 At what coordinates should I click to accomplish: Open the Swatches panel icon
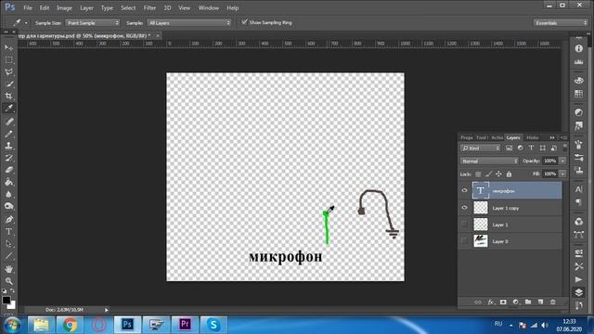point(578,94)
